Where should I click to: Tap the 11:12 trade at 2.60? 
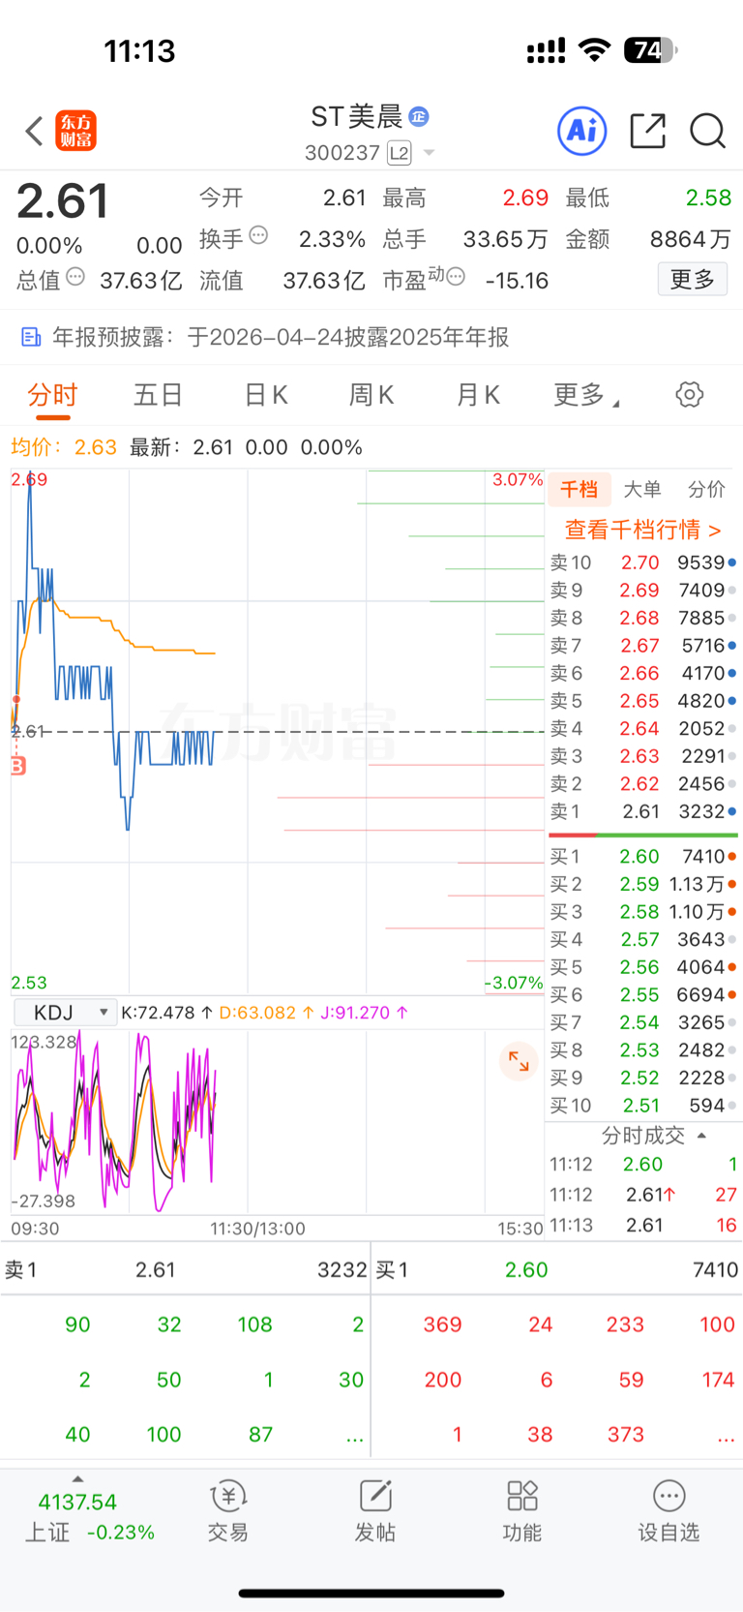click(x=642, y=1165)
